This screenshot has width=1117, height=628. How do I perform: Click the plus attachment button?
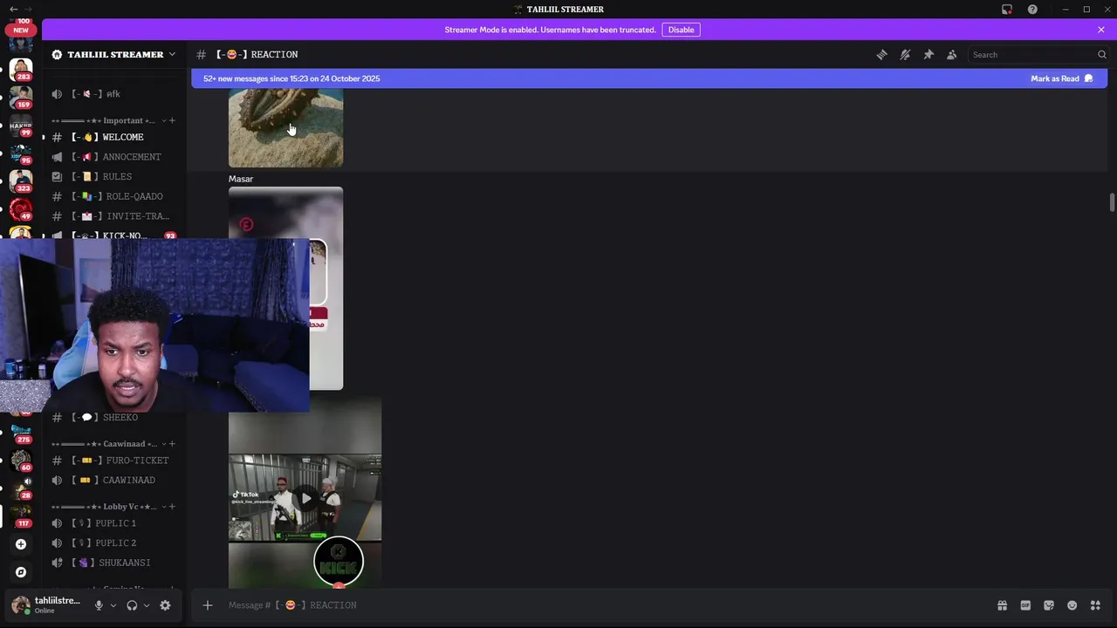pyautogui.click(x=208, y=605)
